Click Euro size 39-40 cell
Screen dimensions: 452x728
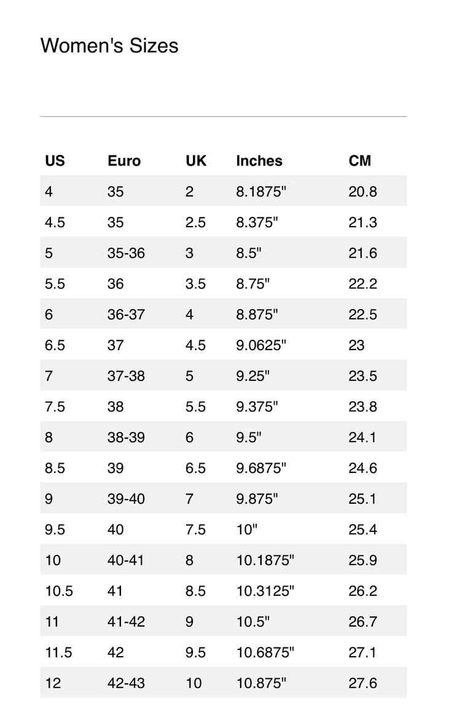point(126,499)
